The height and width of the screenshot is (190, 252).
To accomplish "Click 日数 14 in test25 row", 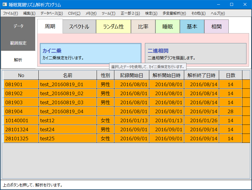I will [x=231, y=138].
